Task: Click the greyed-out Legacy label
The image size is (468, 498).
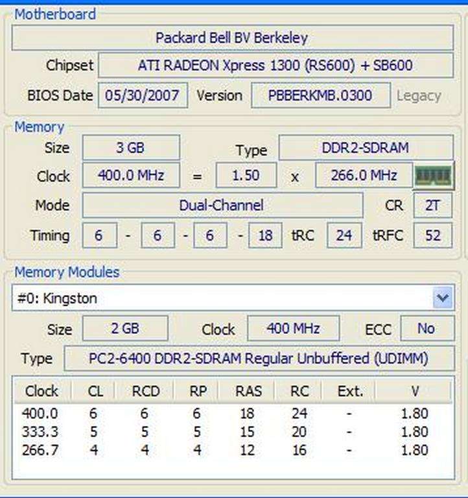Action: tap(419, 96)
